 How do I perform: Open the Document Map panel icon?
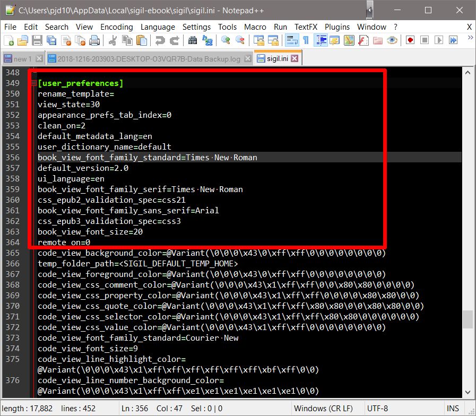349,40
